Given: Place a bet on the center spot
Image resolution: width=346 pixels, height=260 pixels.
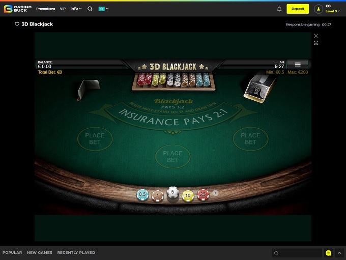Looking at the screenshot, I should [172, 156].
